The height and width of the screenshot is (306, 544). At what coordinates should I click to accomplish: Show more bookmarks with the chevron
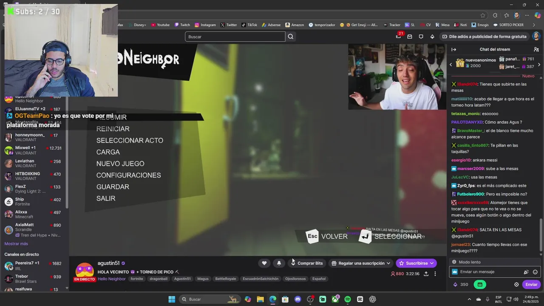pos(534,25)
